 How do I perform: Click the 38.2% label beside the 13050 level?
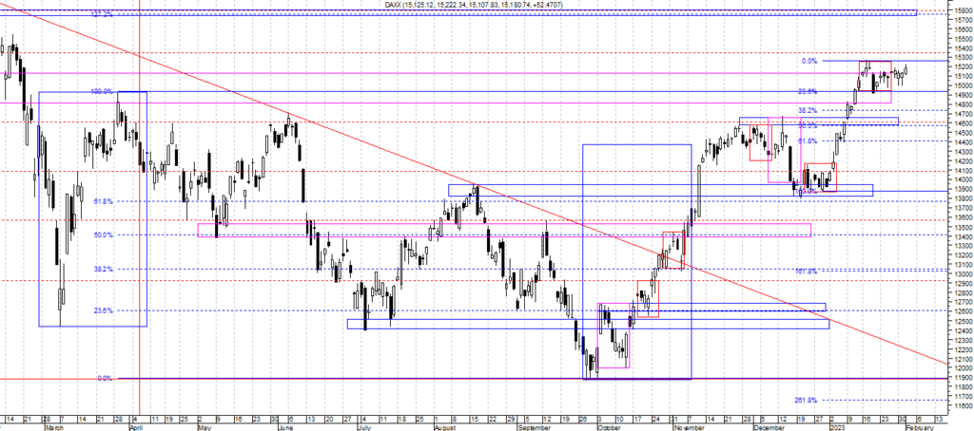103,270
